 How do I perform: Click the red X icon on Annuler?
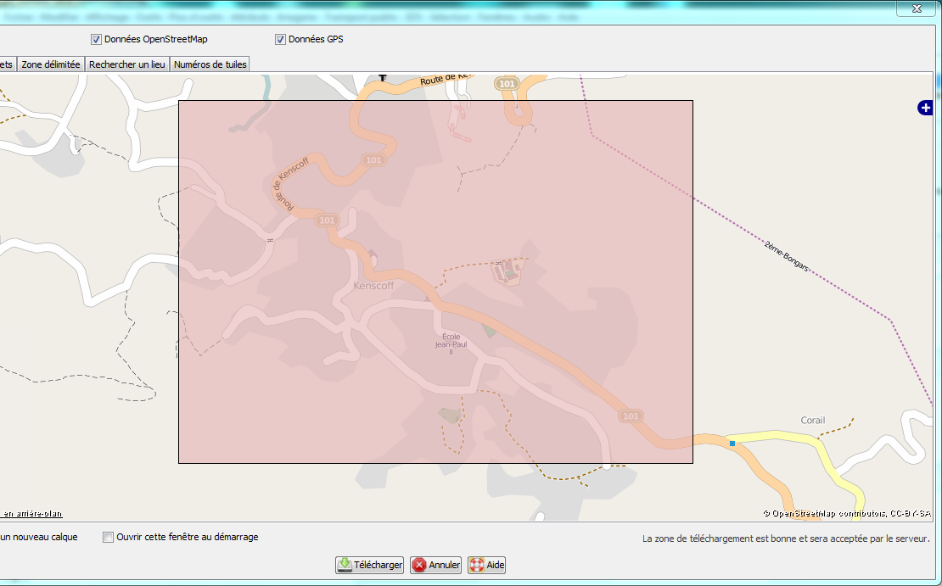tap(419, 565)
